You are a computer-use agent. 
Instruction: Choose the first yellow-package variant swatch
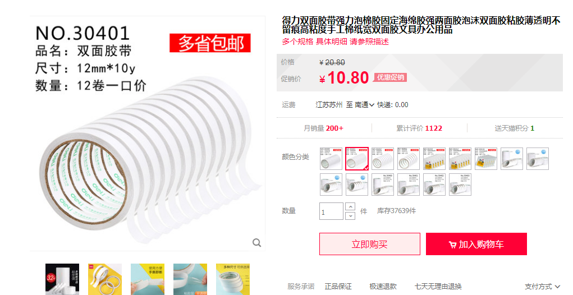pos(434,159)
